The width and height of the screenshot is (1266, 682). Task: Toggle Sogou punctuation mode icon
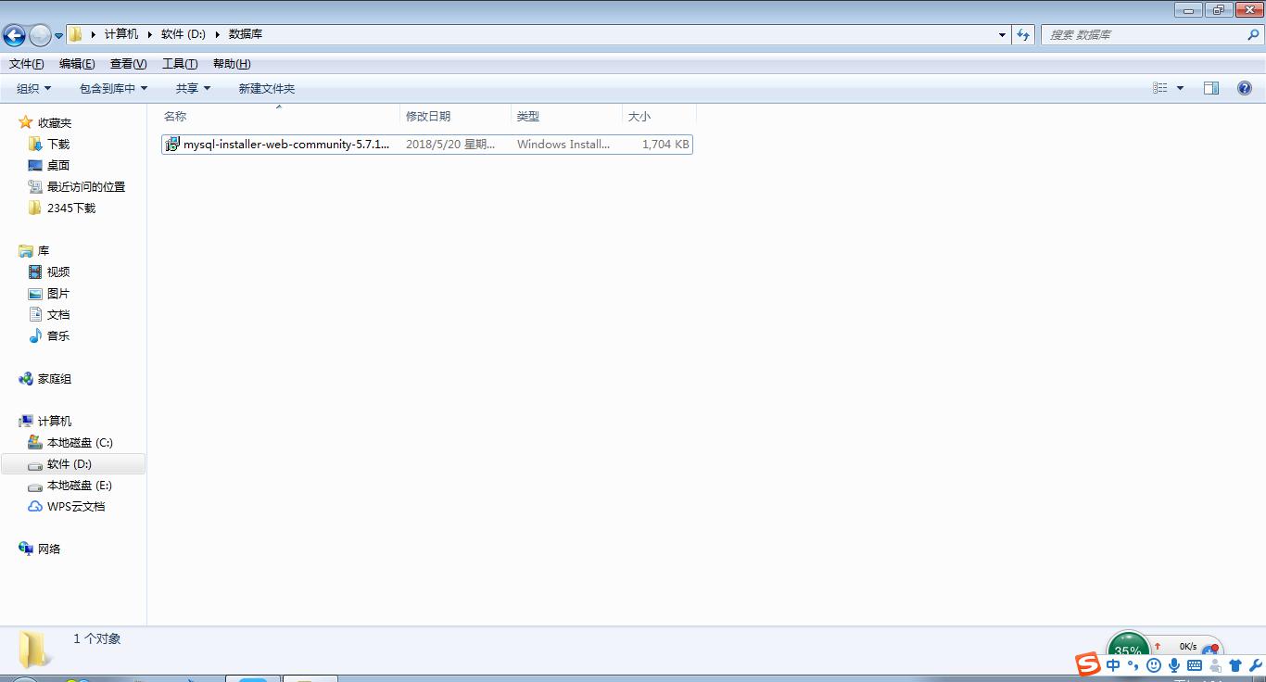tap(1133, 665)
